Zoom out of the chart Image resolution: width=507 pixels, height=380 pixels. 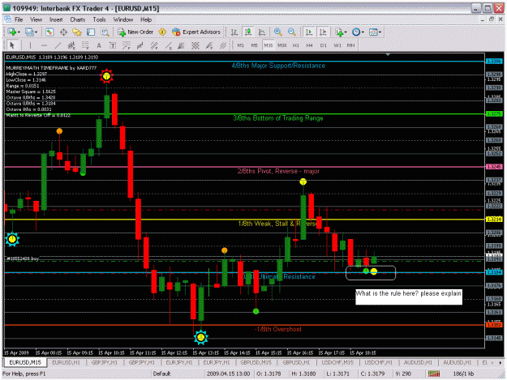(292, 32)
